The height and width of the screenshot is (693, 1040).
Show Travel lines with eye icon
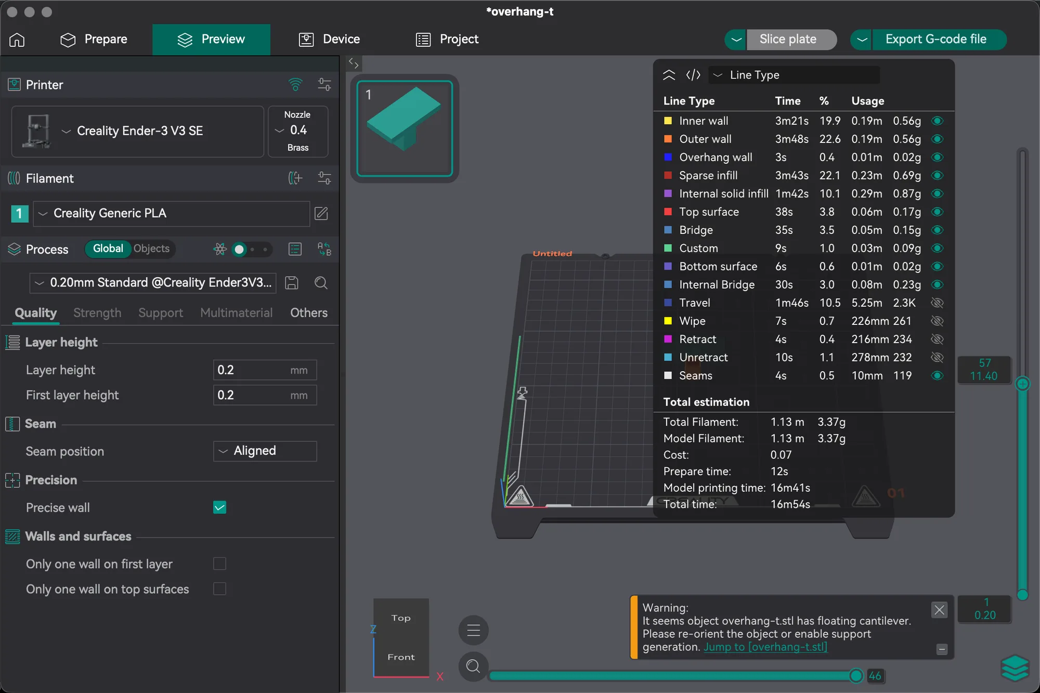coord(937,303)
